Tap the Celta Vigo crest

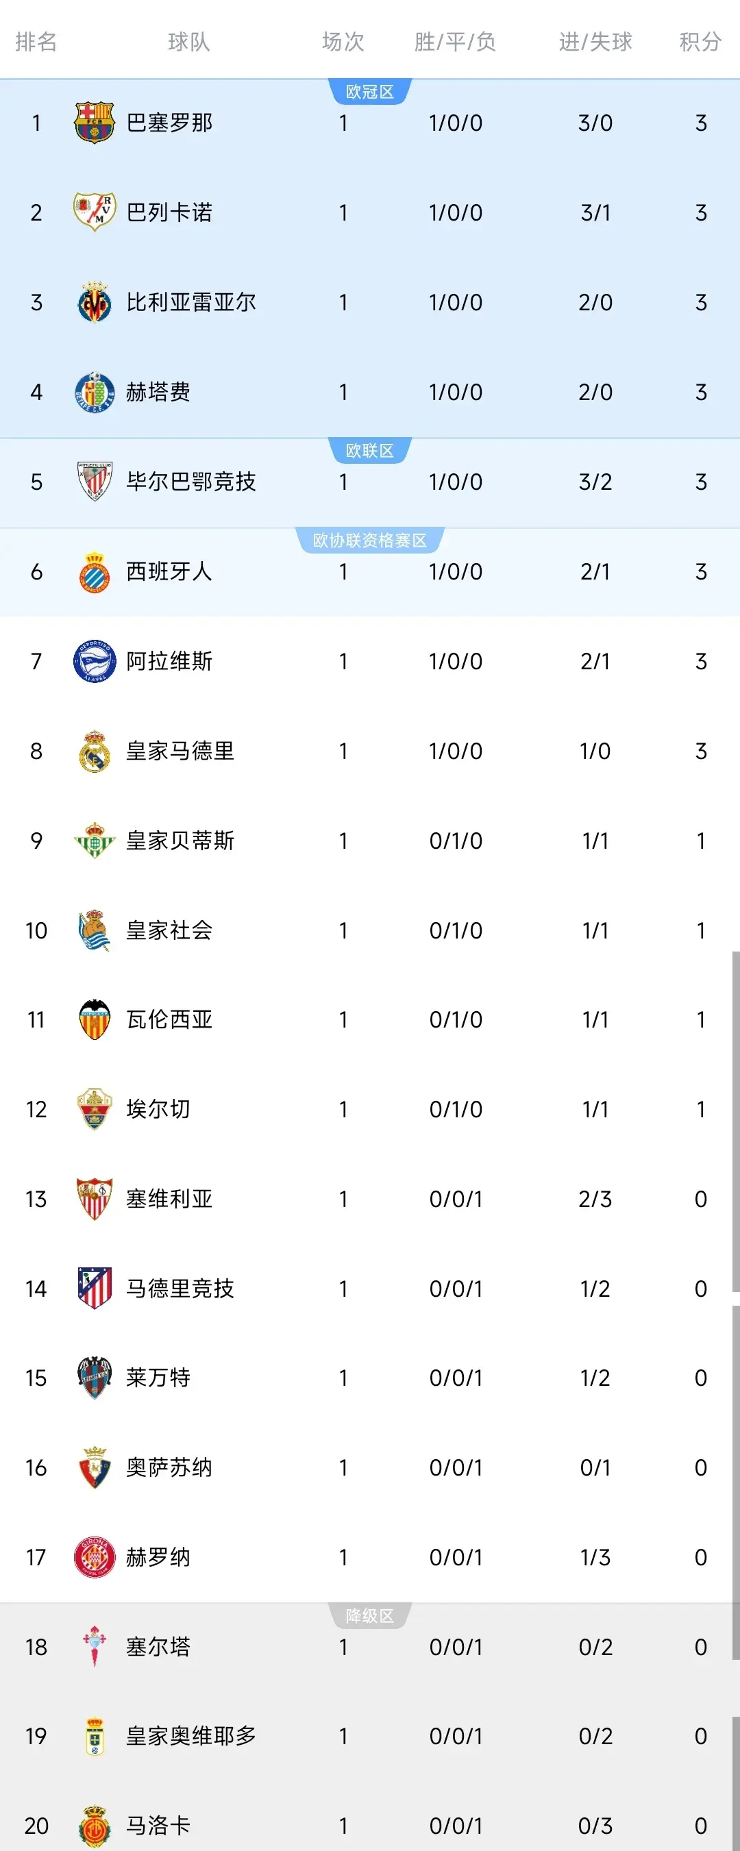pyautogui.click(x=94, y=1646)
